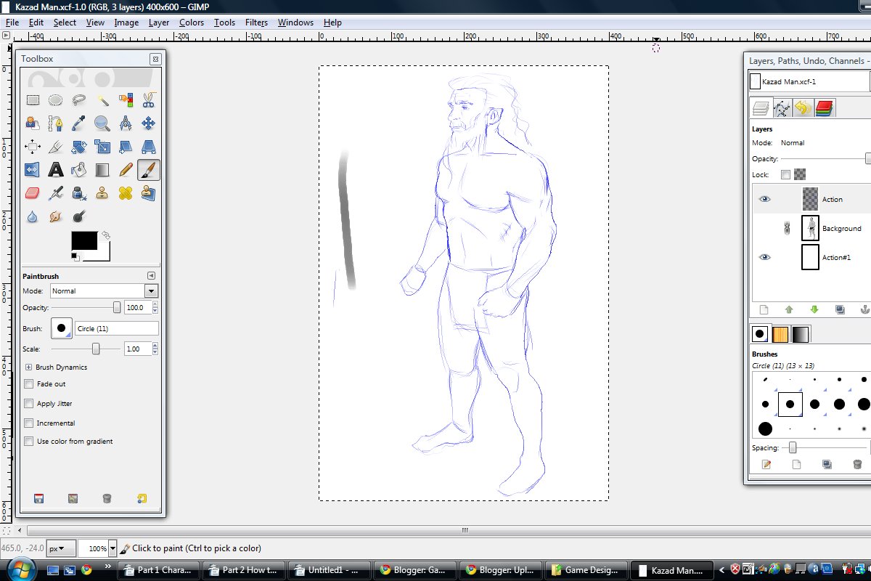Duplicate the selected layer
The height and width of the screenshot is (581, 871).
pos(840,309)
